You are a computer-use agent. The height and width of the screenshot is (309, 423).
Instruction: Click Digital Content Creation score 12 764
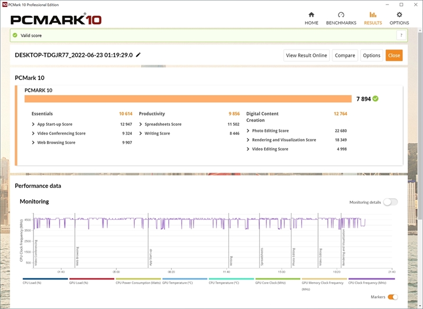pos(341,114)
